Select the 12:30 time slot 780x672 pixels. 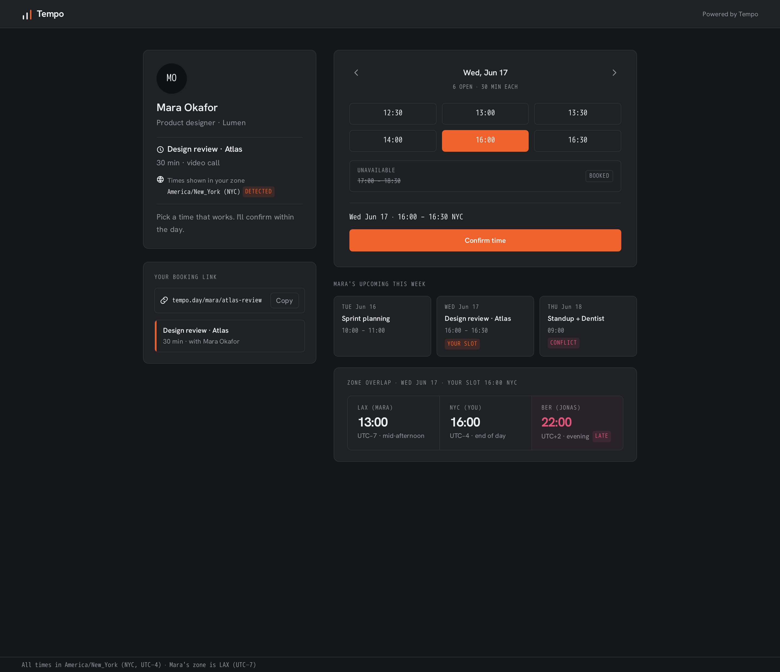coord(393,113)
